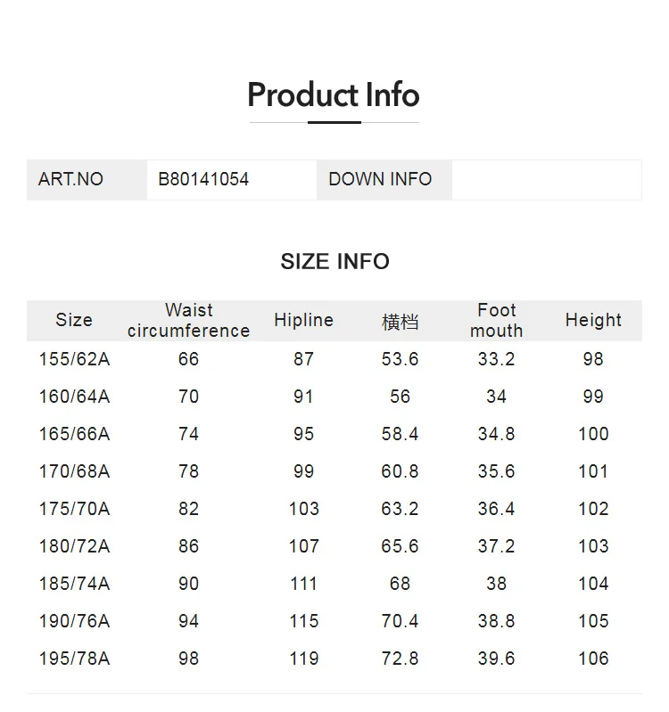Click the ART.NO label cell

click(87, 180)
